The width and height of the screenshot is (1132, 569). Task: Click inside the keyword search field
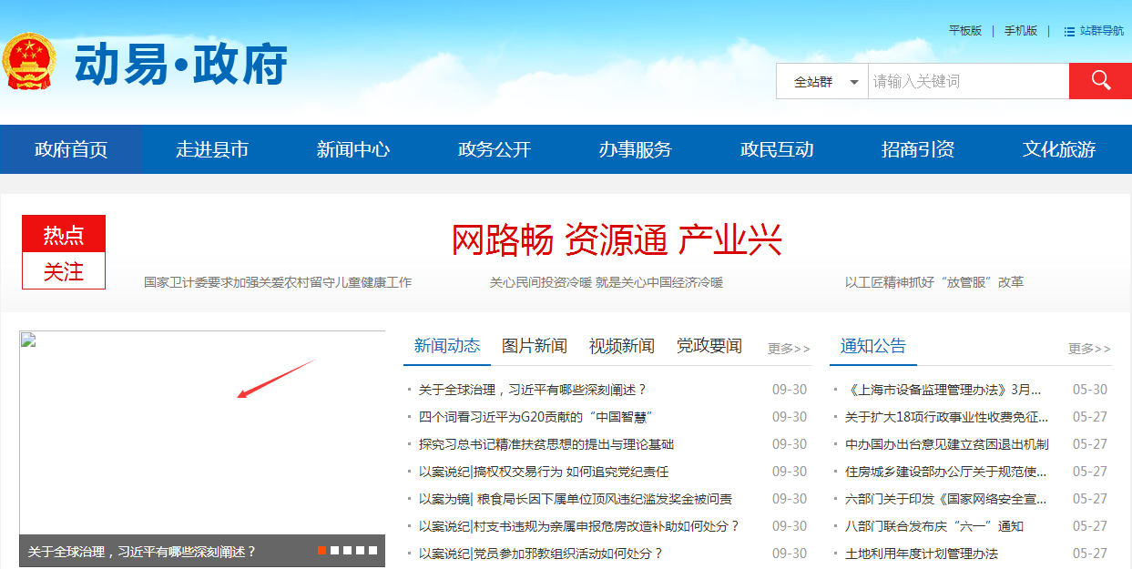[x=967, y=82]
